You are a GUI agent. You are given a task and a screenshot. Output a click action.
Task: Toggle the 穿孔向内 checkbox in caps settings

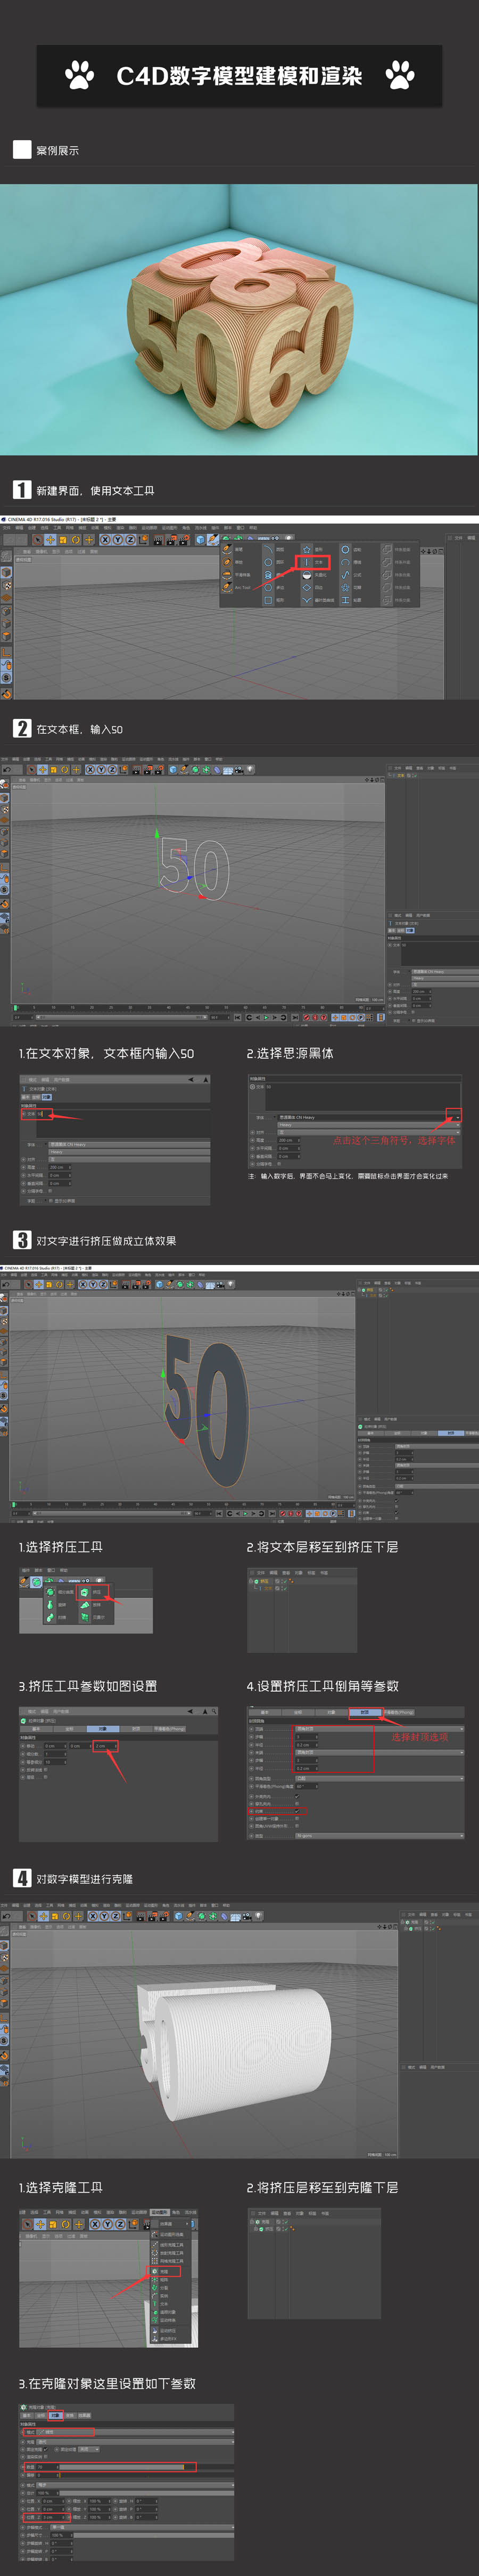click(298, 1804)
